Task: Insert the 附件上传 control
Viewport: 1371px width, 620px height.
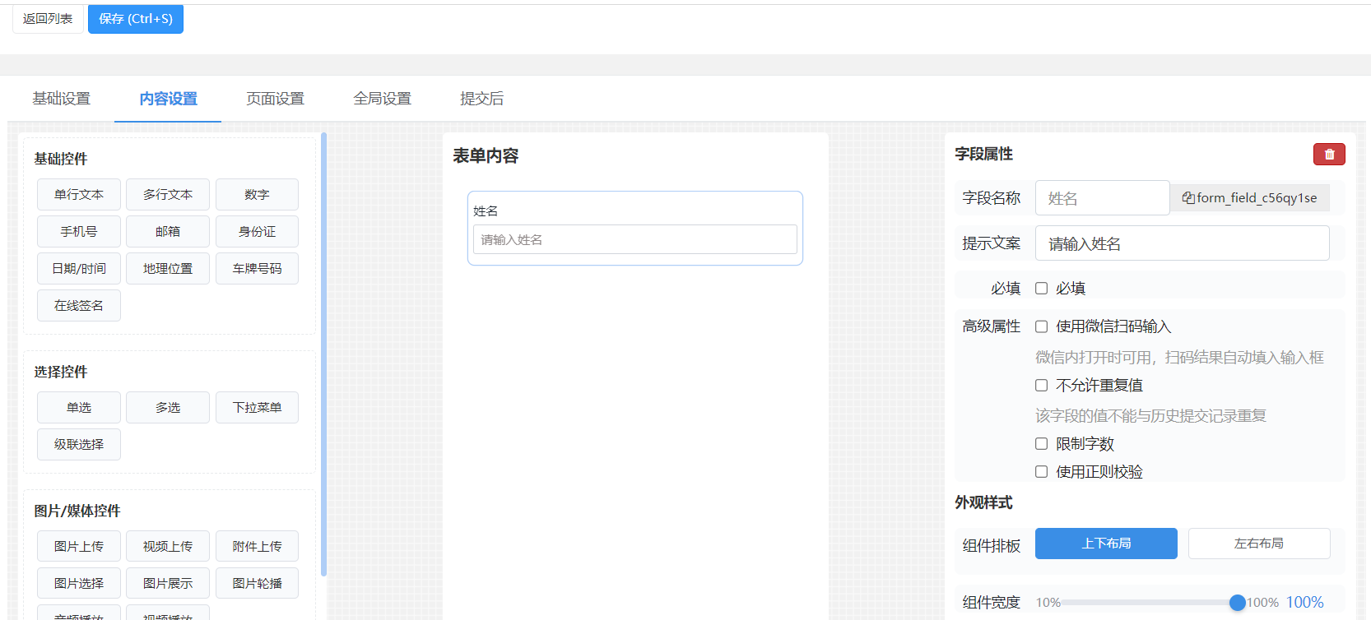Action: tap(257, 547)
